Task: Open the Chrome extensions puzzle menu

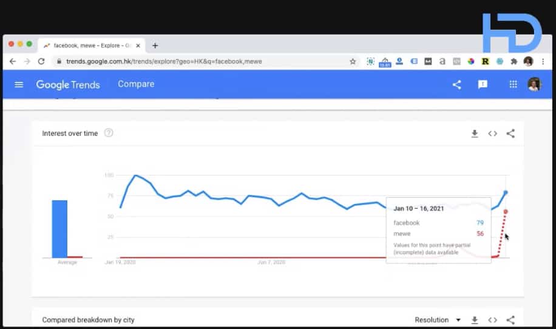Action: tap(514, 61)
